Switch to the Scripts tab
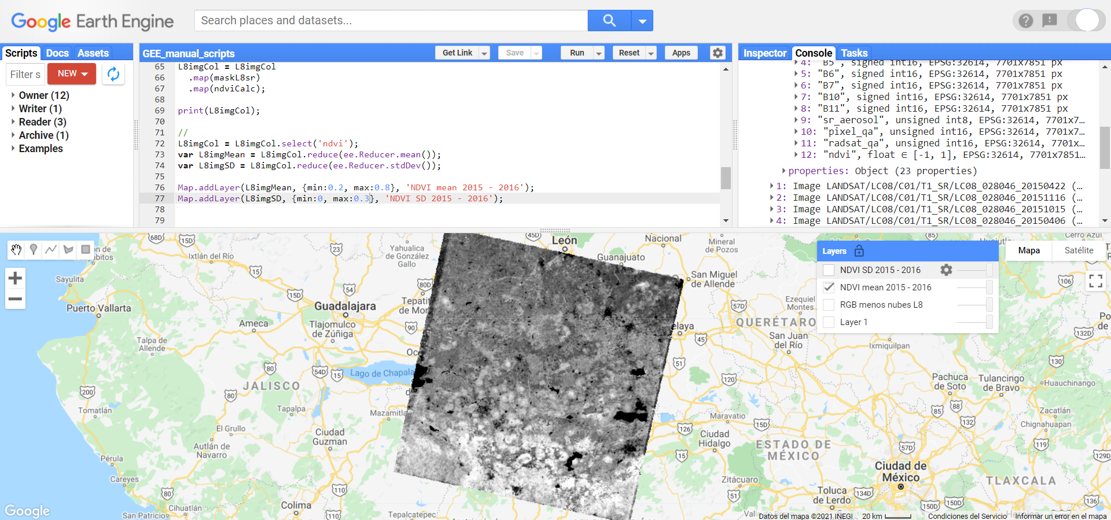This screenshot has height=520, width=1111. pos(21,53)
